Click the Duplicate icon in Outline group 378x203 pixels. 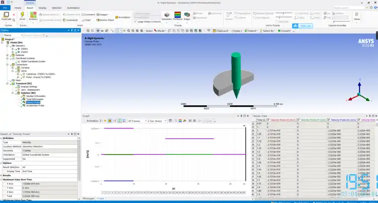point(6,14)
